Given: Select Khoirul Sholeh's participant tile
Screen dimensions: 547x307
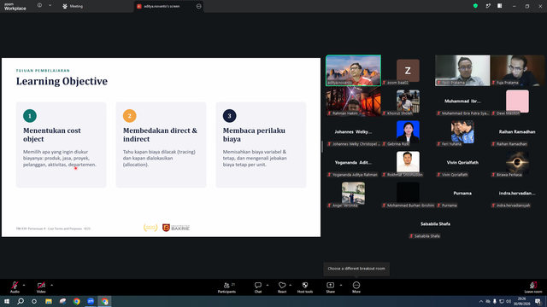Looking at the screenshot, I should tap(408, 101).
